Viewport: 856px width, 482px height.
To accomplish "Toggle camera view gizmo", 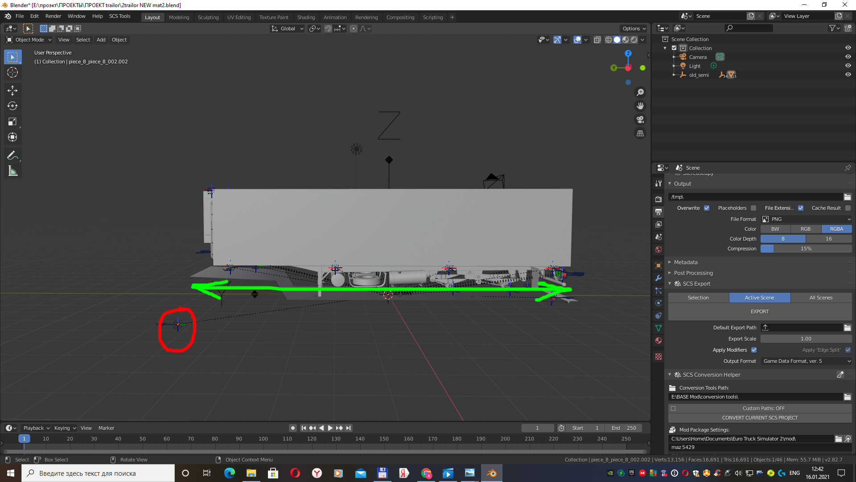I will [640, 120].
